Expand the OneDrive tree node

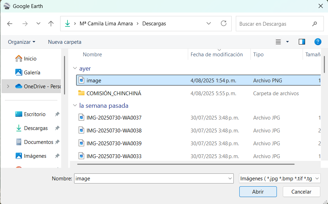point(8,86)
